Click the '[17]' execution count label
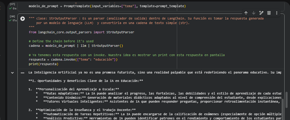The height and width of the screenshot is (120, 290). coord(12,4)
